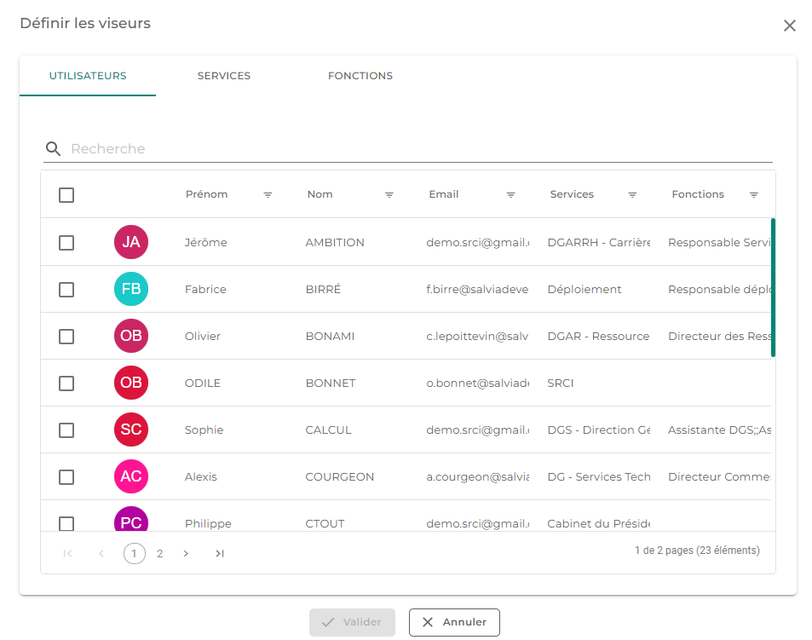The height and width of the screenshot is (640, 812).
Task: Focus the Recherche search field
Action: tap(421, 149)
